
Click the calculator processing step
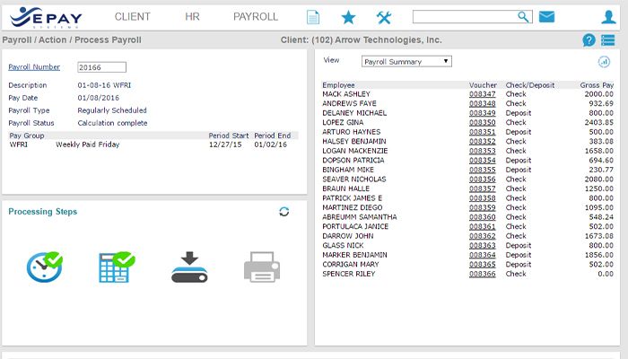116,267
